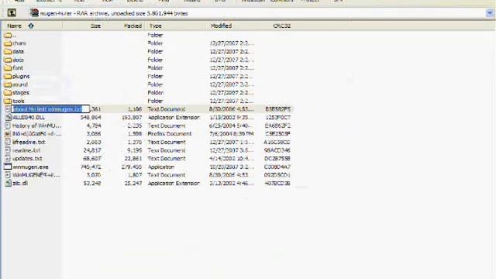Sort files by the Type column header
This screenshot has height=279, width=496.
(155, 26)
